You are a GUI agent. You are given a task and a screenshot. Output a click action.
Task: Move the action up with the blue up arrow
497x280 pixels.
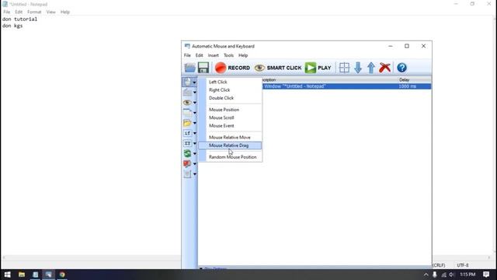click(x=371, y=68)
